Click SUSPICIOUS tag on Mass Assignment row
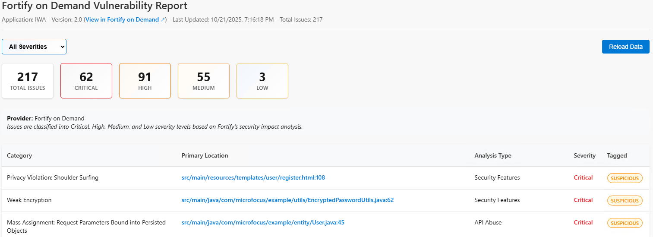653x237 pixels. pyautogui.click(x=625, y=223)
